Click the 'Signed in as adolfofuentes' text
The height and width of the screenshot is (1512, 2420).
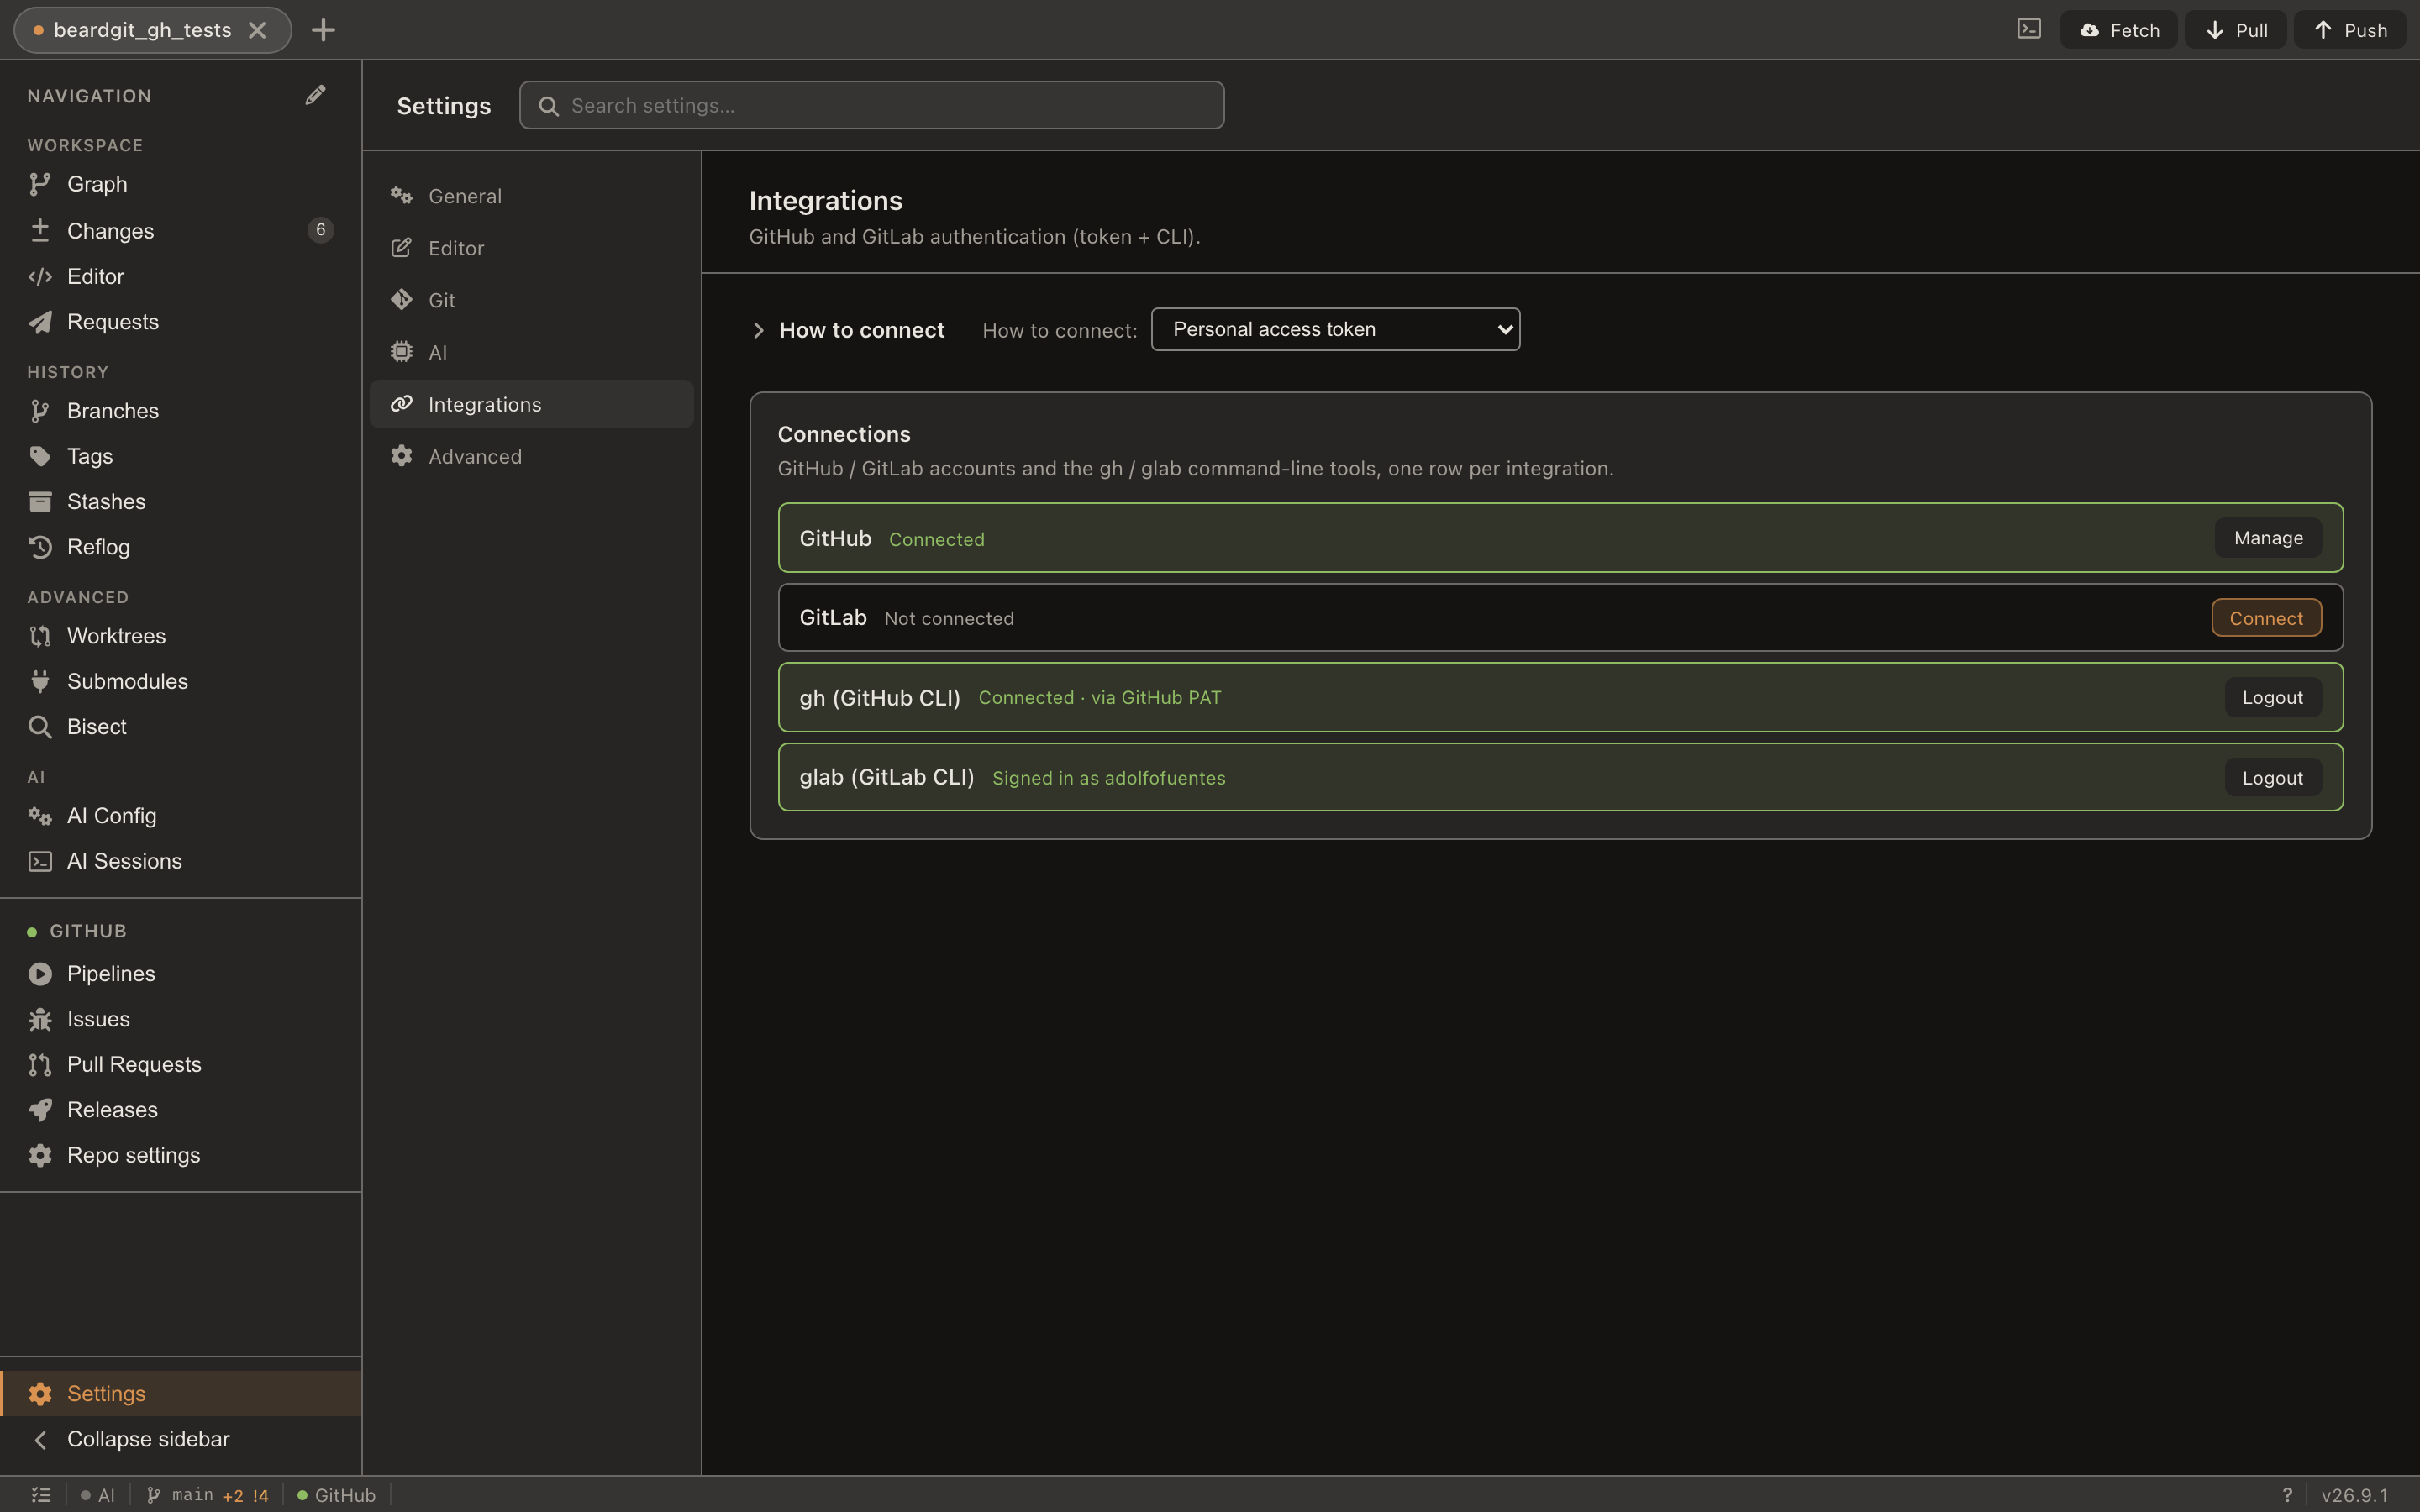(1108, 778)
